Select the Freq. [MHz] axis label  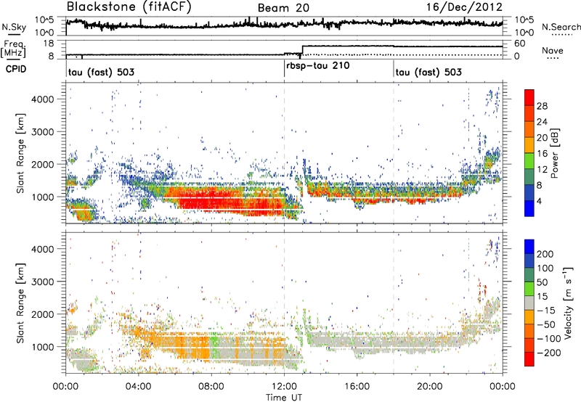[13, 49]
